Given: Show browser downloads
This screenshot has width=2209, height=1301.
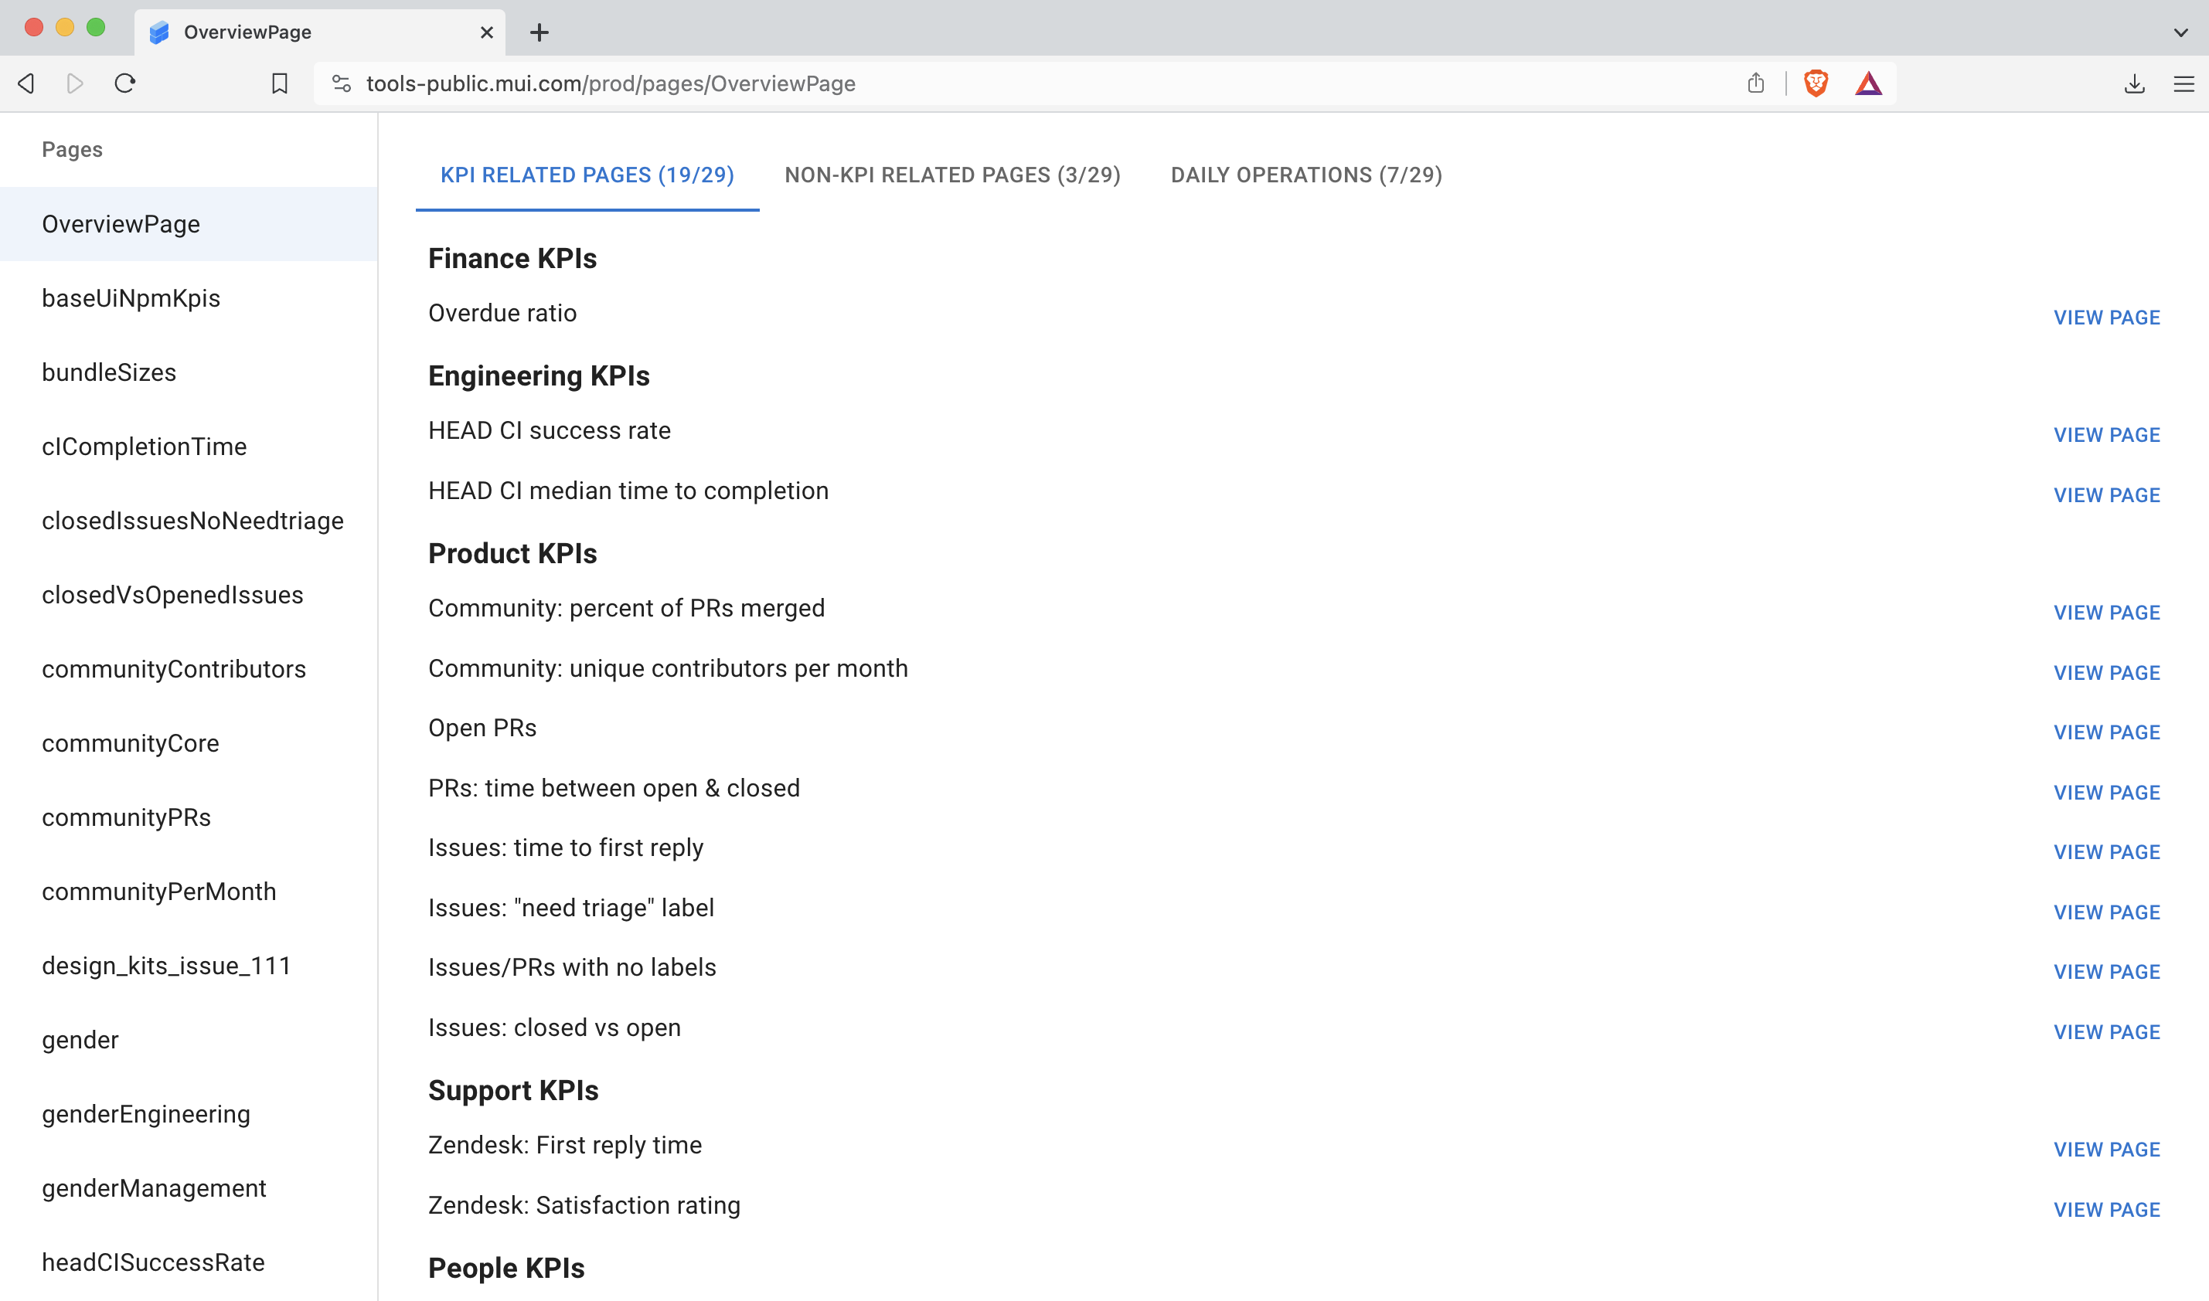Looking at the screenshot, I should tap(2135, 83).
